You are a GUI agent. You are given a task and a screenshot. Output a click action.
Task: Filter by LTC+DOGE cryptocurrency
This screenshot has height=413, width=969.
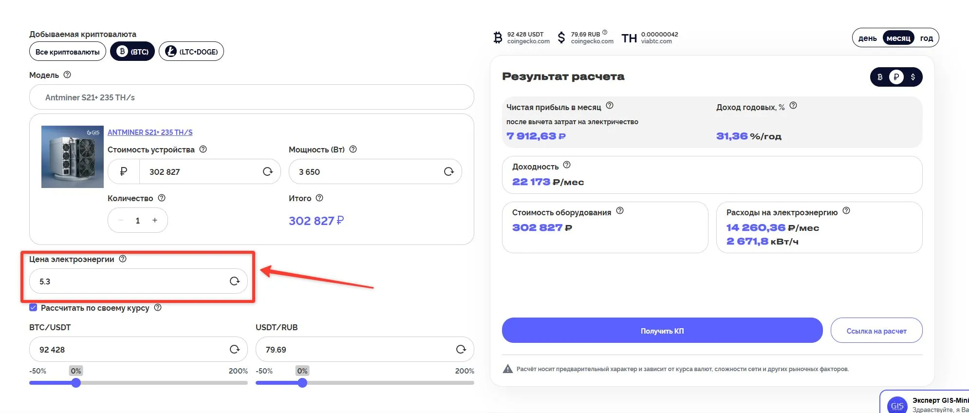coord(191,52)
